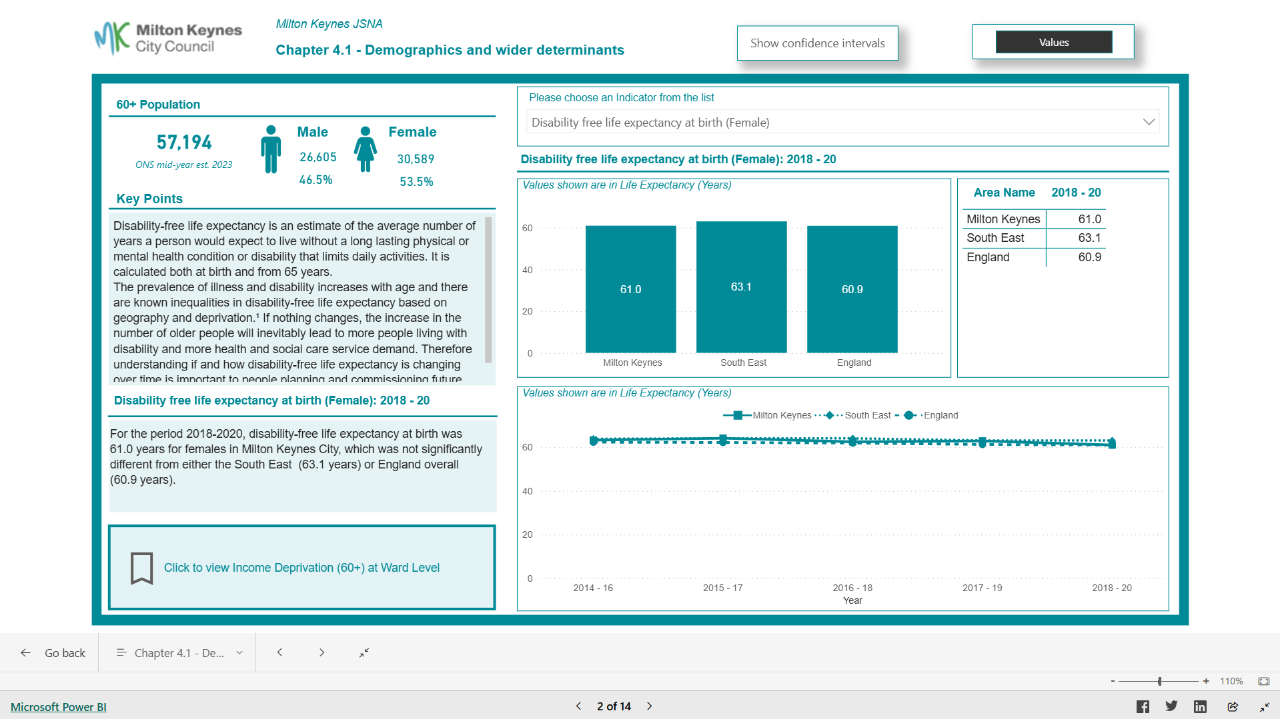
Task: Open the share report icon
Action: point(1233,706)
